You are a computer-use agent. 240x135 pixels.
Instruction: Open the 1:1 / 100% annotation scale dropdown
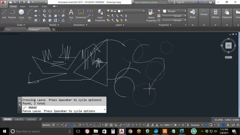pyautogui.click(x=166, y=125)
